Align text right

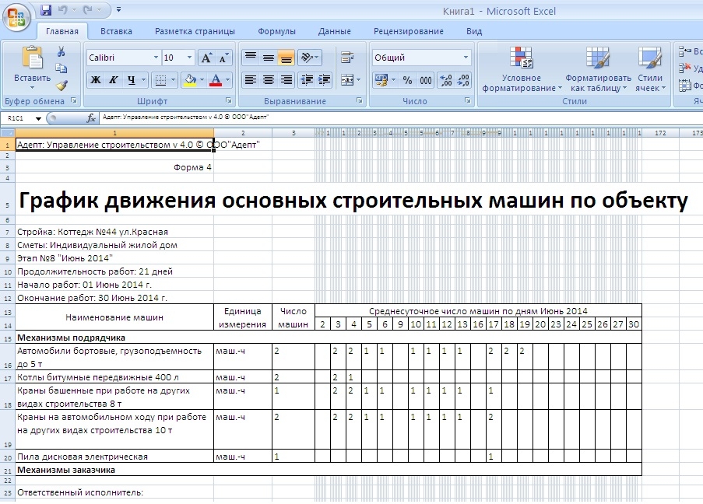pos(286,80)
